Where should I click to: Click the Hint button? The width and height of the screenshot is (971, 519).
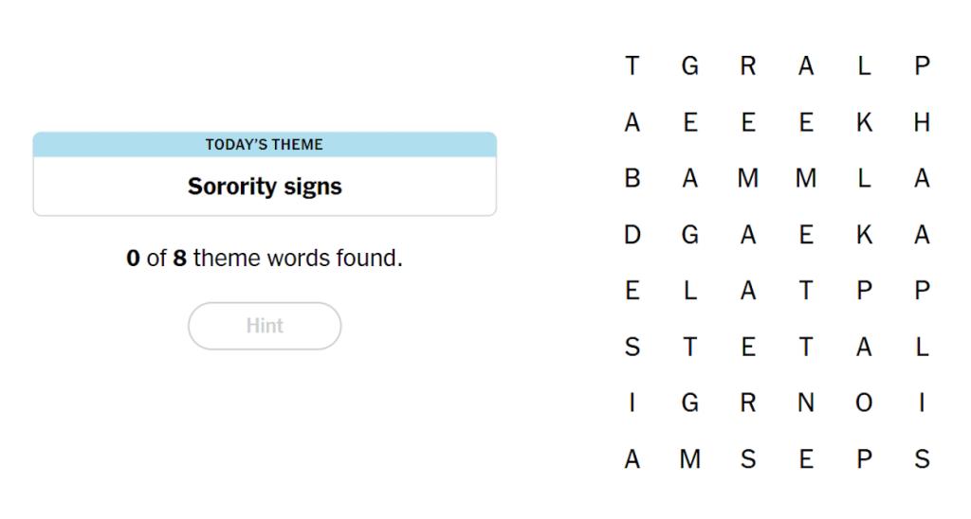[x=265, y=326]
